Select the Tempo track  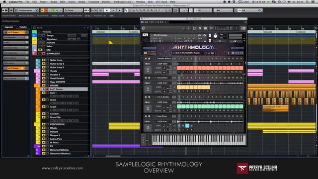pos(50,35)
